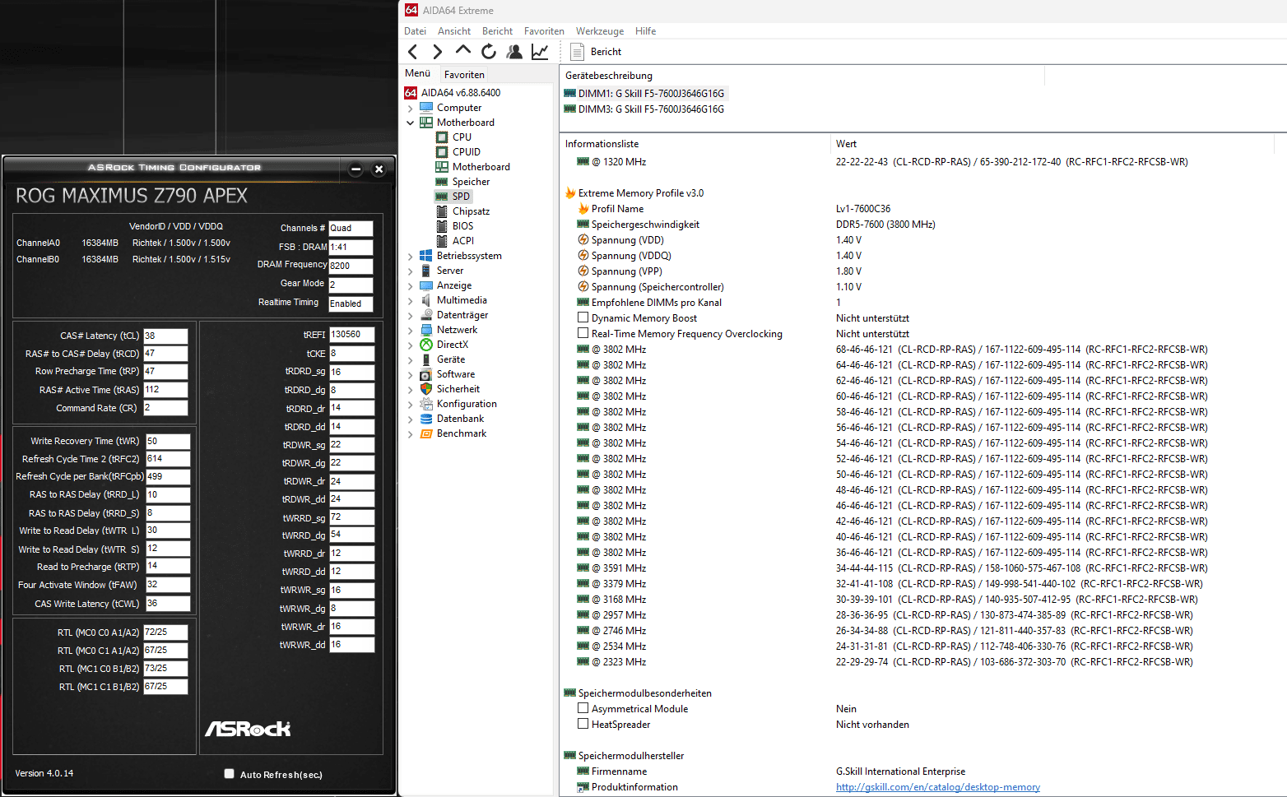Expand the Server tree node
Screen dimensions: 1287x797
pyautogui.click(x=410, y=271)
